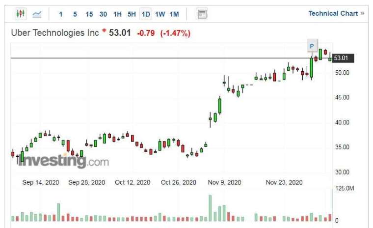
Task: Set timeframe to 1 minute
Action: 61,14
